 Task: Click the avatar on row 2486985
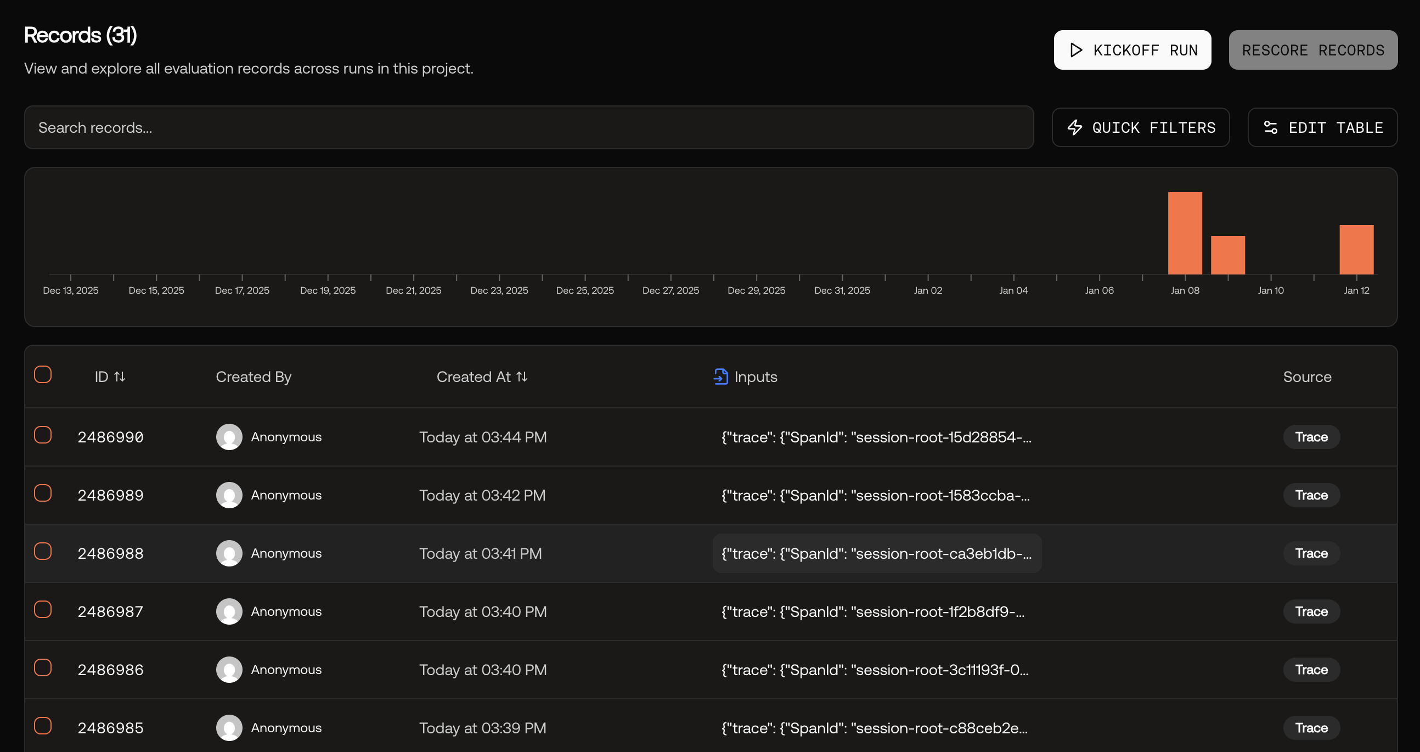[x=229, y=728]
